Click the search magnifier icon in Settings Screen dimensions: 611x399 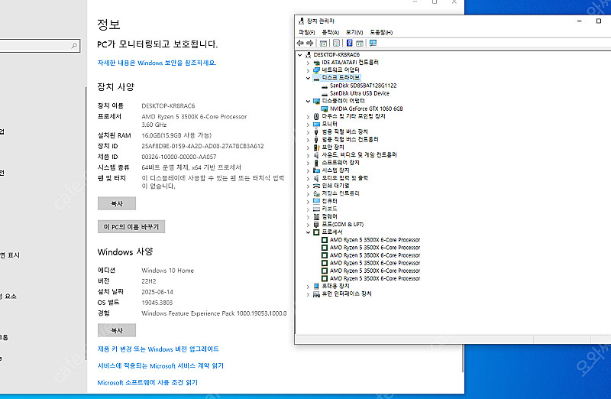tap(74, 46)
